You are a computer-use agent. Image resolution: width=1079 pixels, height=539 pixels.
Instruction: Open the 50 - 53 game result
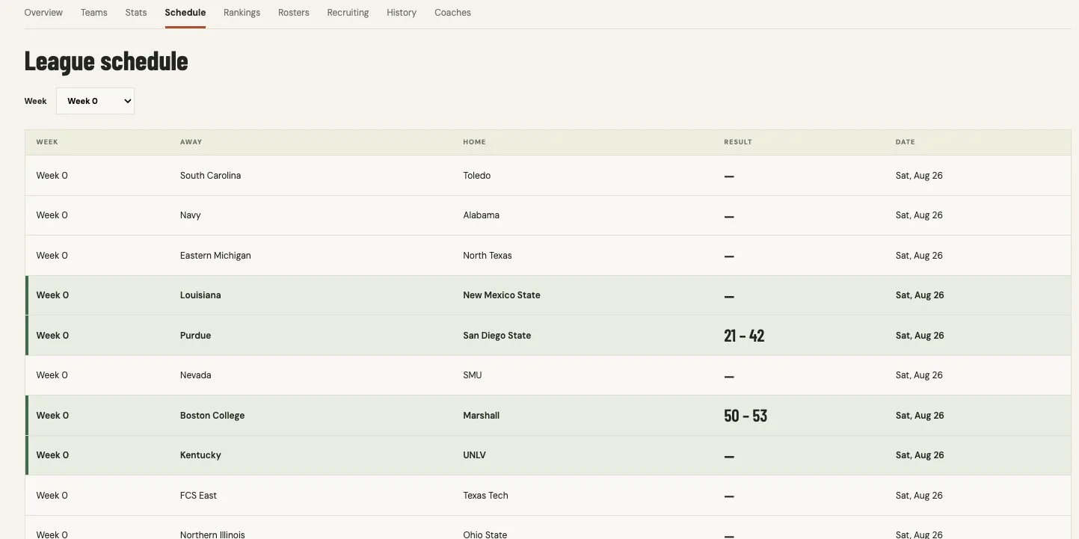[x=746, y=416]
